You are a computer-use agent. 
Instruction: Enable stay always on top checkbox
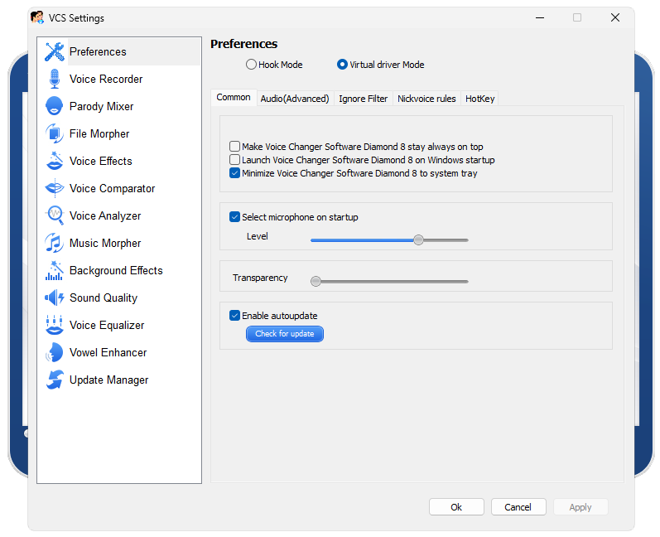pos(235,147)
